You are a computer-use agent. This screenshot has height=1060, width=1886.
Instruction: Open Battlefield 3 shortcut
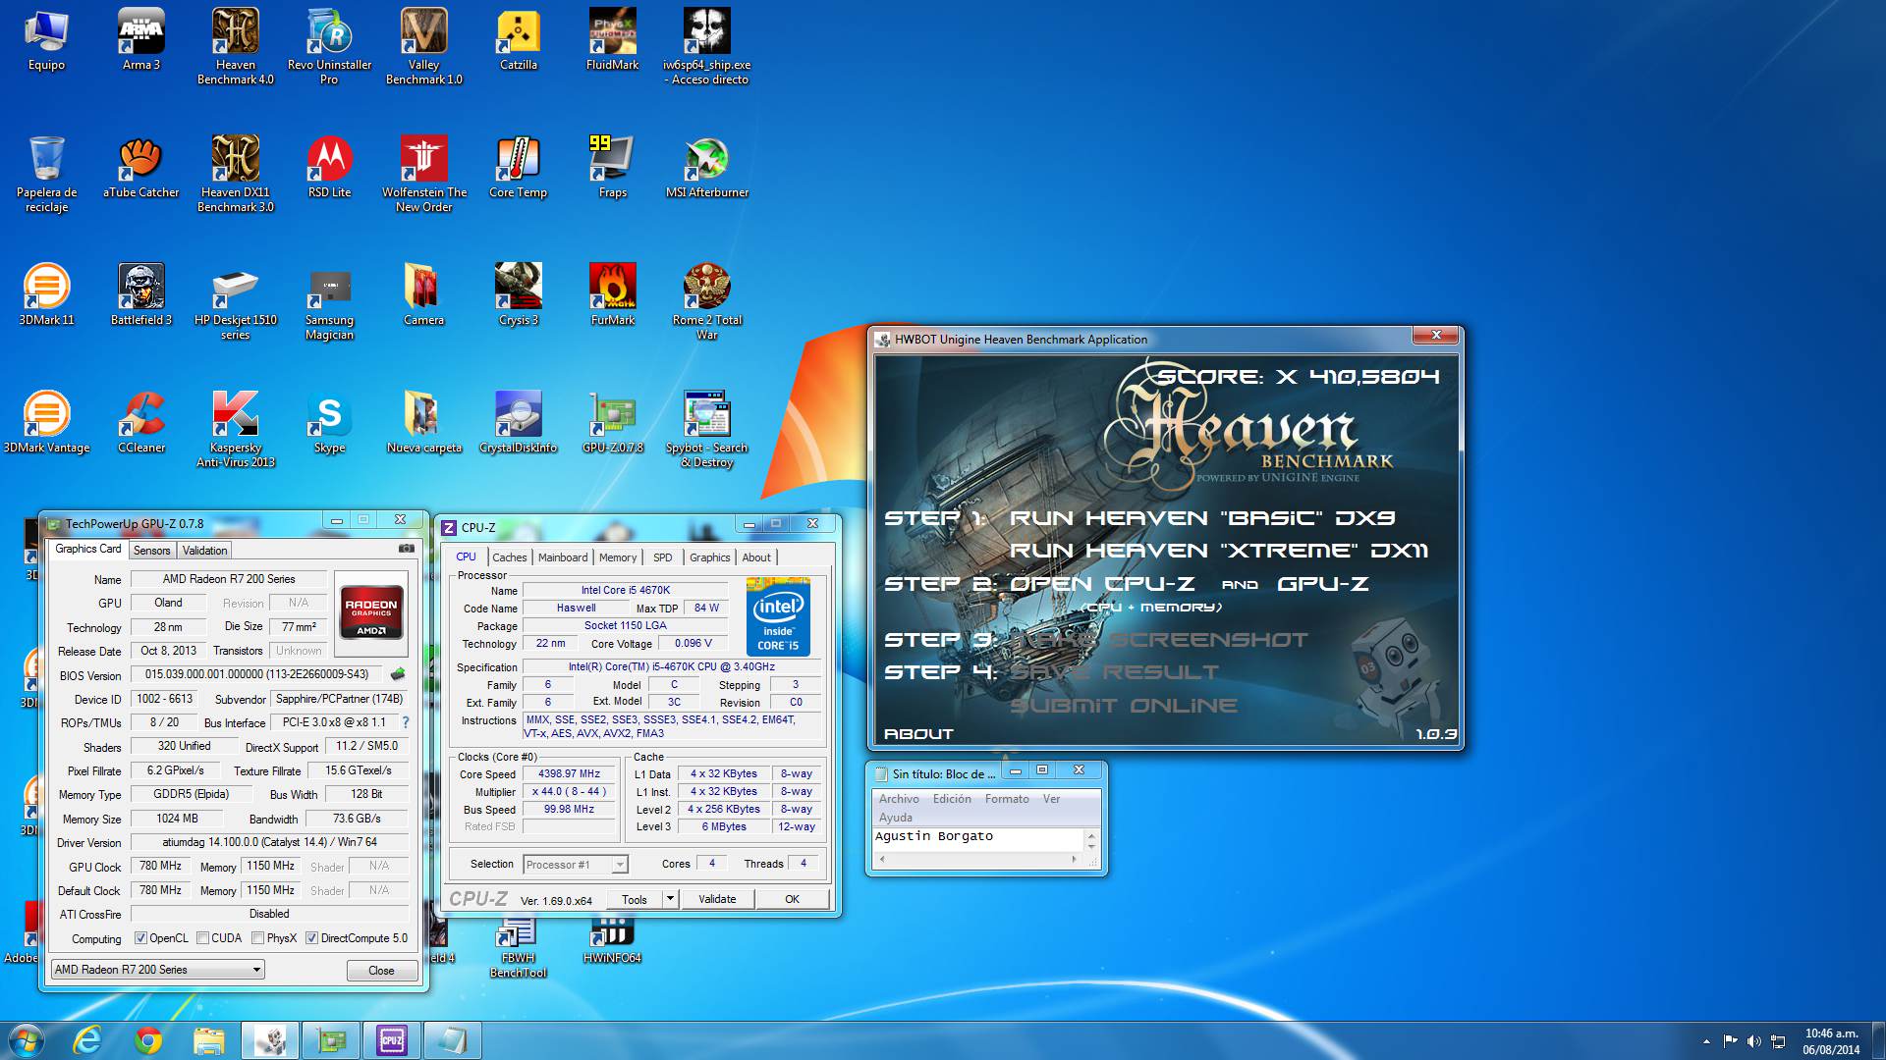click(140, 294)
